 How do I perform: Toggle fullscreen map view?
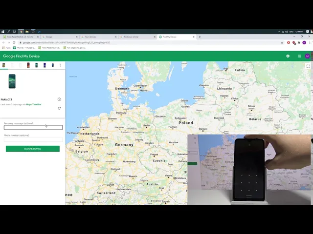pos(308,66)
